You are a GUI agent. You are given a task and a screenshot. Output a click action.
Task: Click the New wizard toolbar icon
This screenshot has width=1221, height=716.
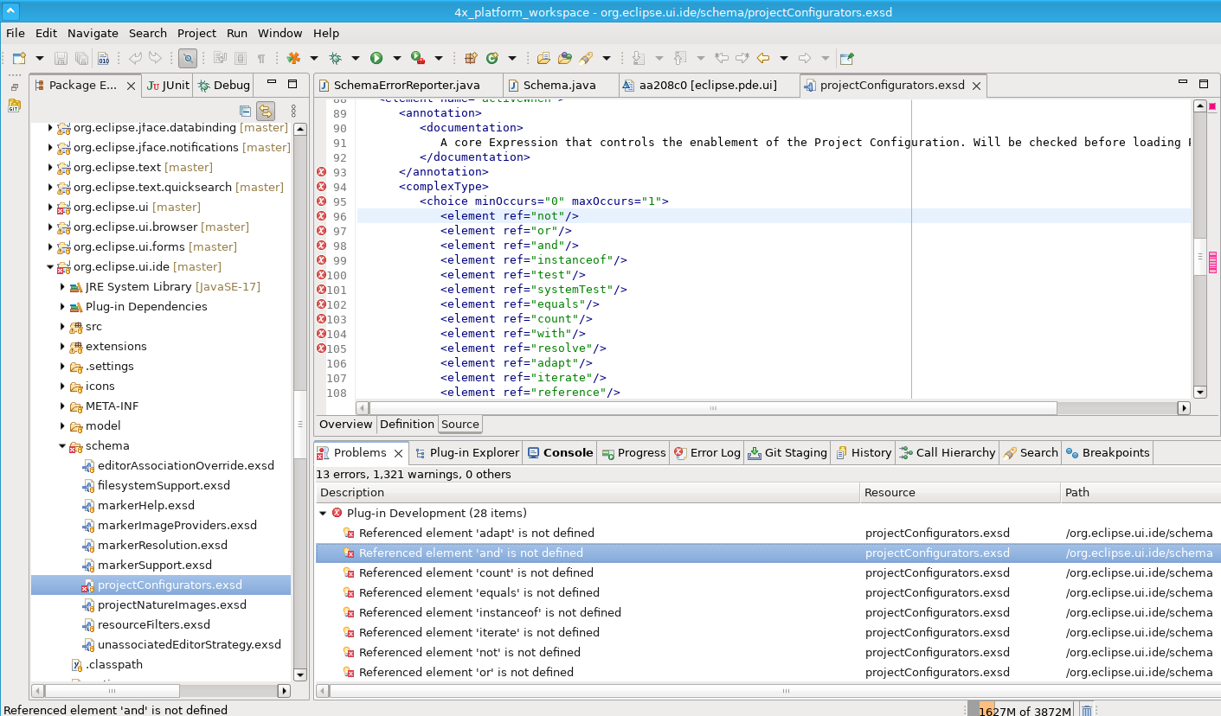pyautogui.click(x=19, y=58)
